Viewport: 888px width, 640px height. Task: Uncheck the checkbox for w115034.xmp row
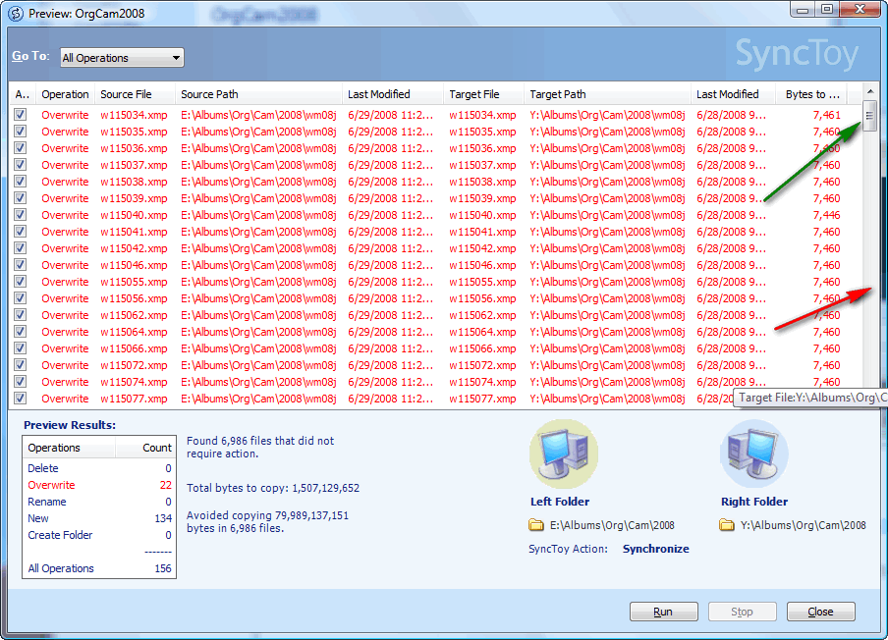(x=21, y=115)
